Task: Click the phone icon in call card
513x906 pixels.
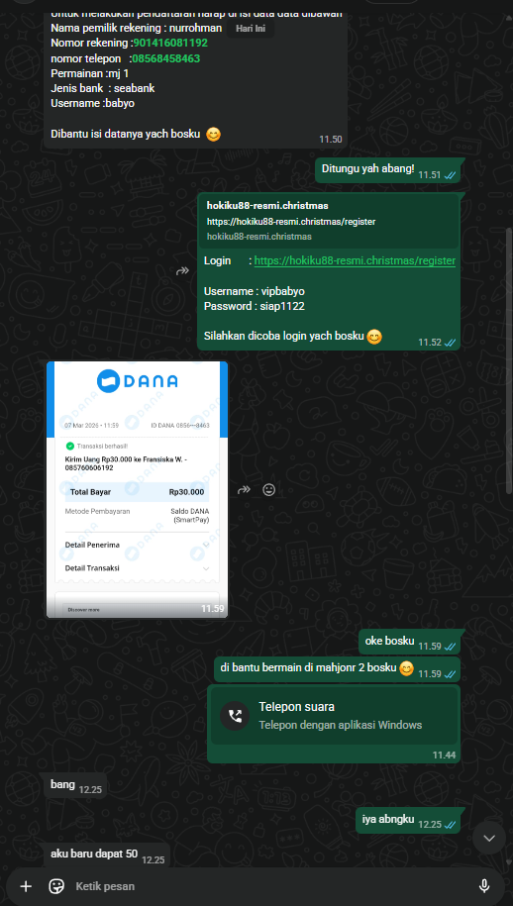Action: [x=235, y=716]
